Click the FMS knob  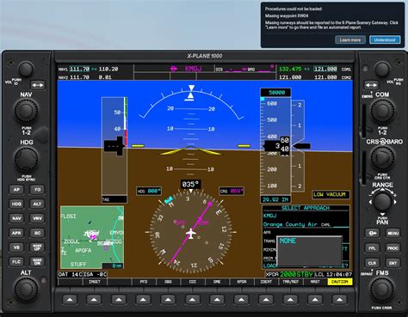(382, 290)
